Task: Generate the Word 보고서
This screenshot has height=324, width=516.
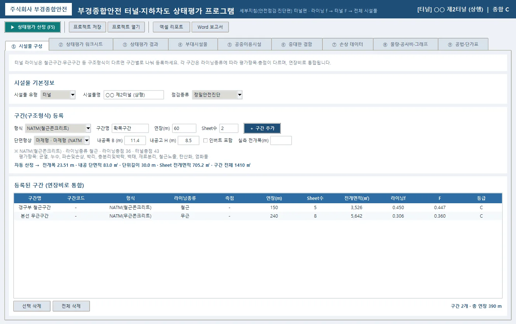Action: [x=210, y=27]
